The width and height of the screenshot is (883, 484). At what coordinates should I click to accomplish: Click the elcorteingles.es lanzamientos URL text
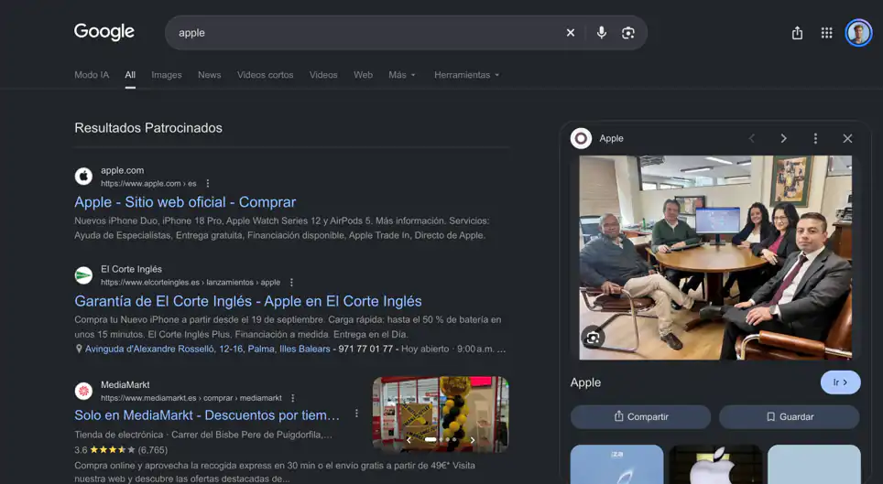coord(191,283)
